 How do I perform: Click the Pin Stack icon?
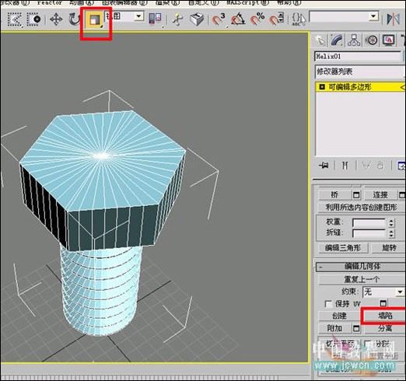324,165
